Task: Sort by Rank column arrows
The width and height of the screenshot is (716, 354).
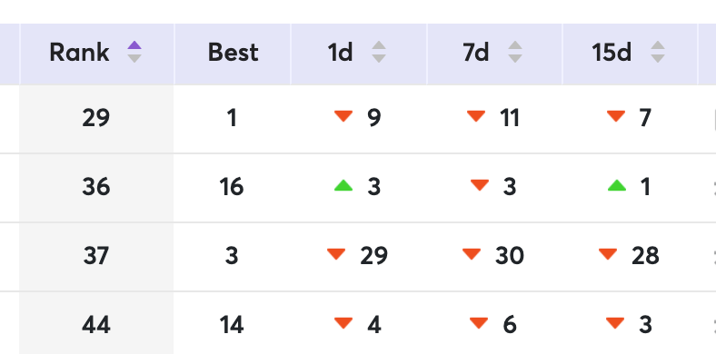Action: pyautogui.click(x=134, y=52)
